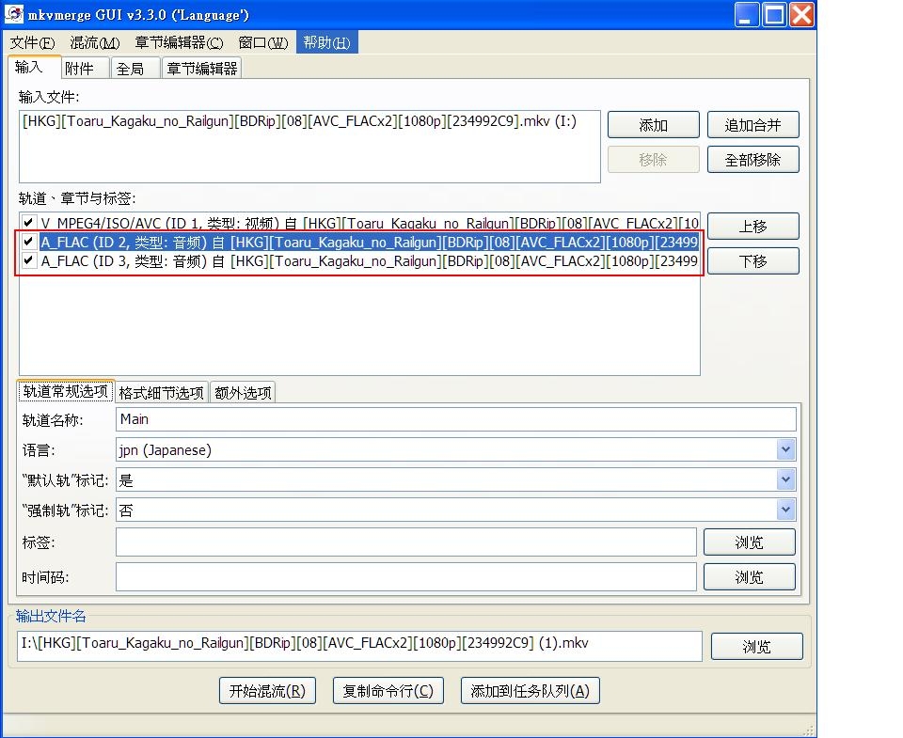Switch to the 章节编辑器 tab
The height and width of the screenshot is (738, 903).
tap(201, 69)
